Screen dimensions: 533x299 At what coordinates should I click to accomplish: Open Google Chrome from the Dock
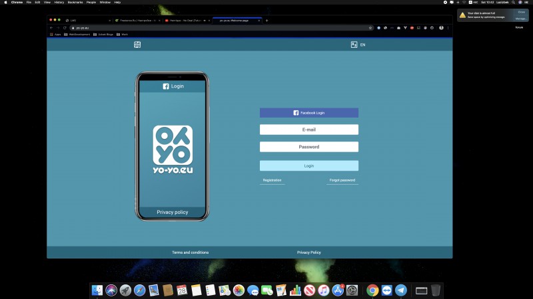pyautogui.click(x=372, y=290)
